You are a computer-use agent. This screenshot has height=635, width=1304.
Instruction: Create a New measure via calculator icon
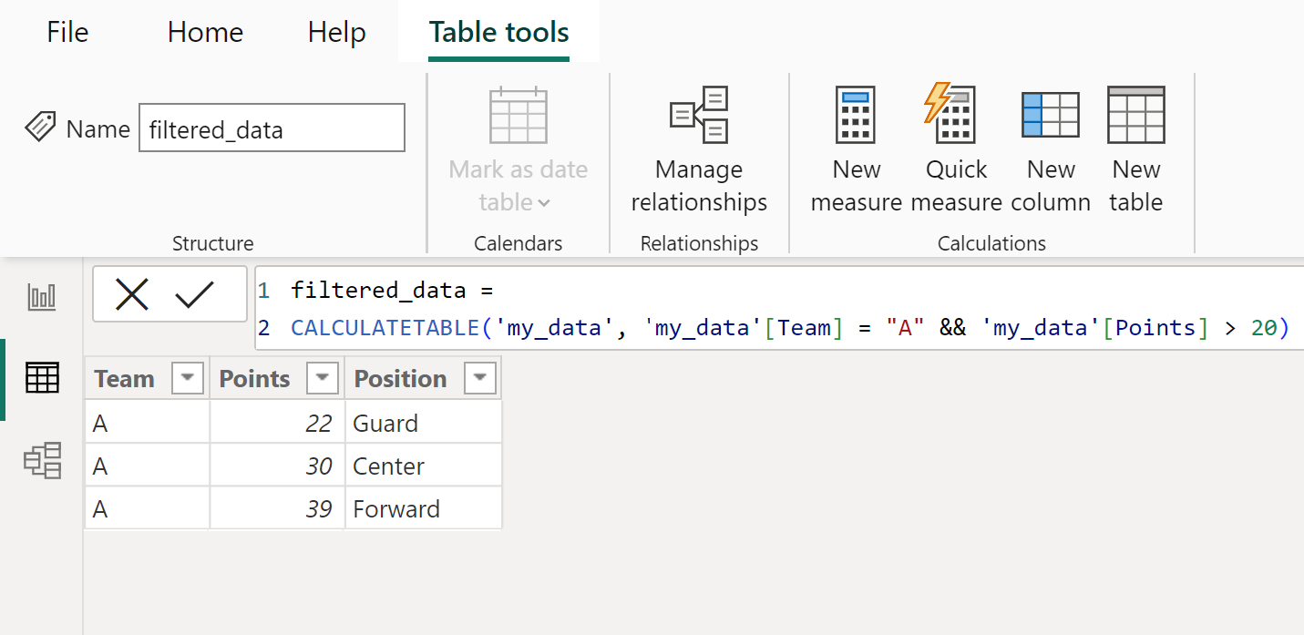click(x=855, y=115)
